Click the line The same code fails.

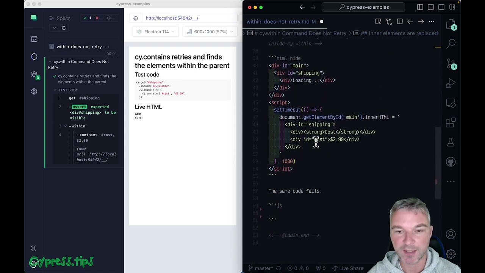coord(295,191)
